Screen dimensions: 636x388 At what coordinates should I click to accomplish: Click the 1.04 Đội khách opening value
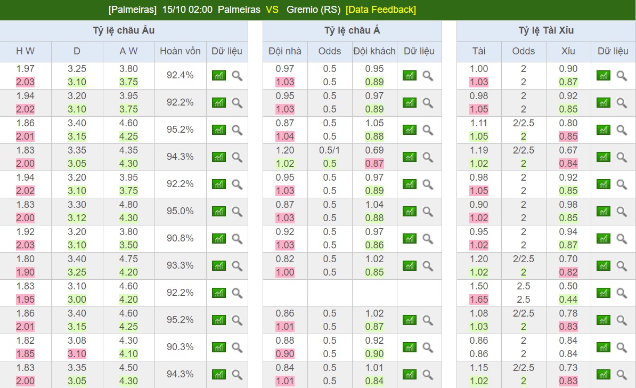(374, 205)
